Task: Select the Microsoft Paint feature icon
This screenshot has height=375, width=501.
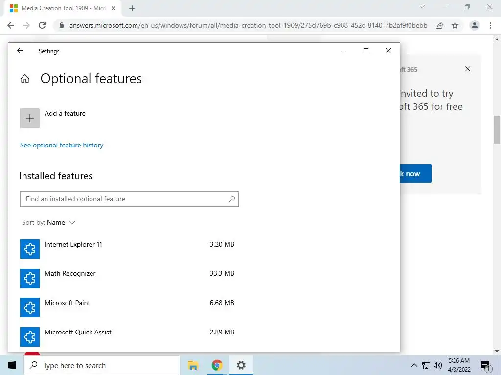Action: [30, 308]
